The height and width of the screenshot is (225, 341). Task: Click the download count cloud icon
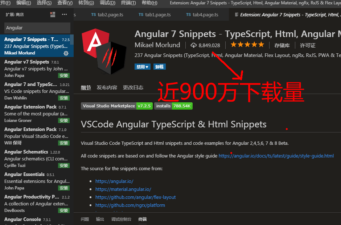click(x=194, y=45)
